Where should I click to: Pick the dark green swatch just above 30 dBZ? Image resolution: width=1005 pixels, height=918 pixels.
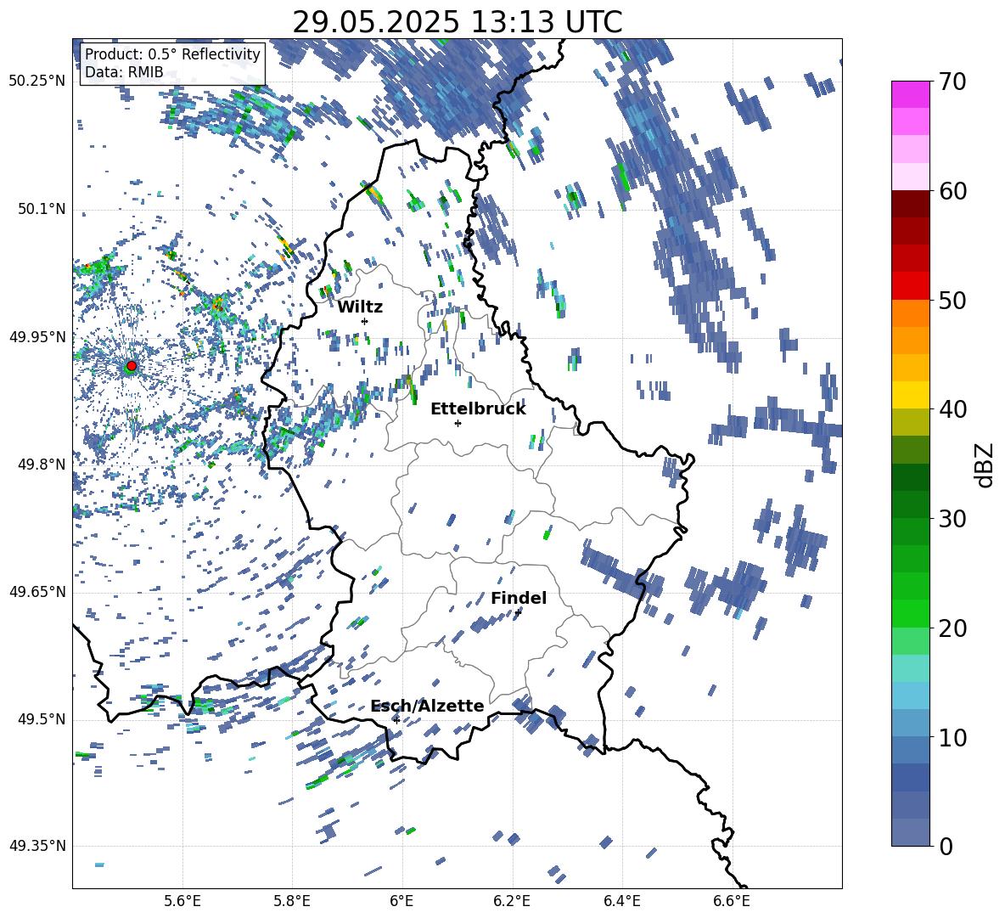coord(910,504)
